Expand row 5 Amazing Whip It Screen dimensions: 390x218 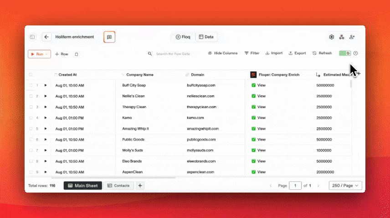point(46,129)
